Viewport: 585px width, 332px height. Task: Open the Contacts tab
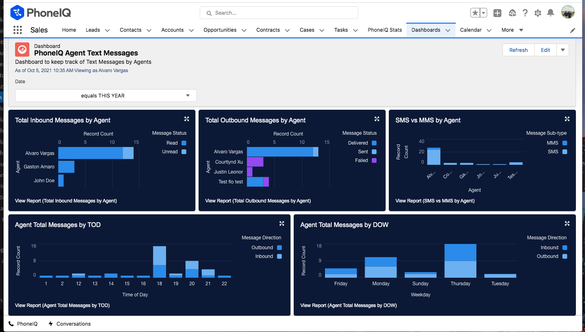(131, 30)
